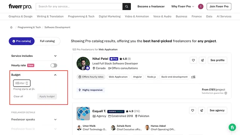This screenshot has width=240, height=135.
Task: Click See profile for Nihal Patel
Action: [217, 60]
